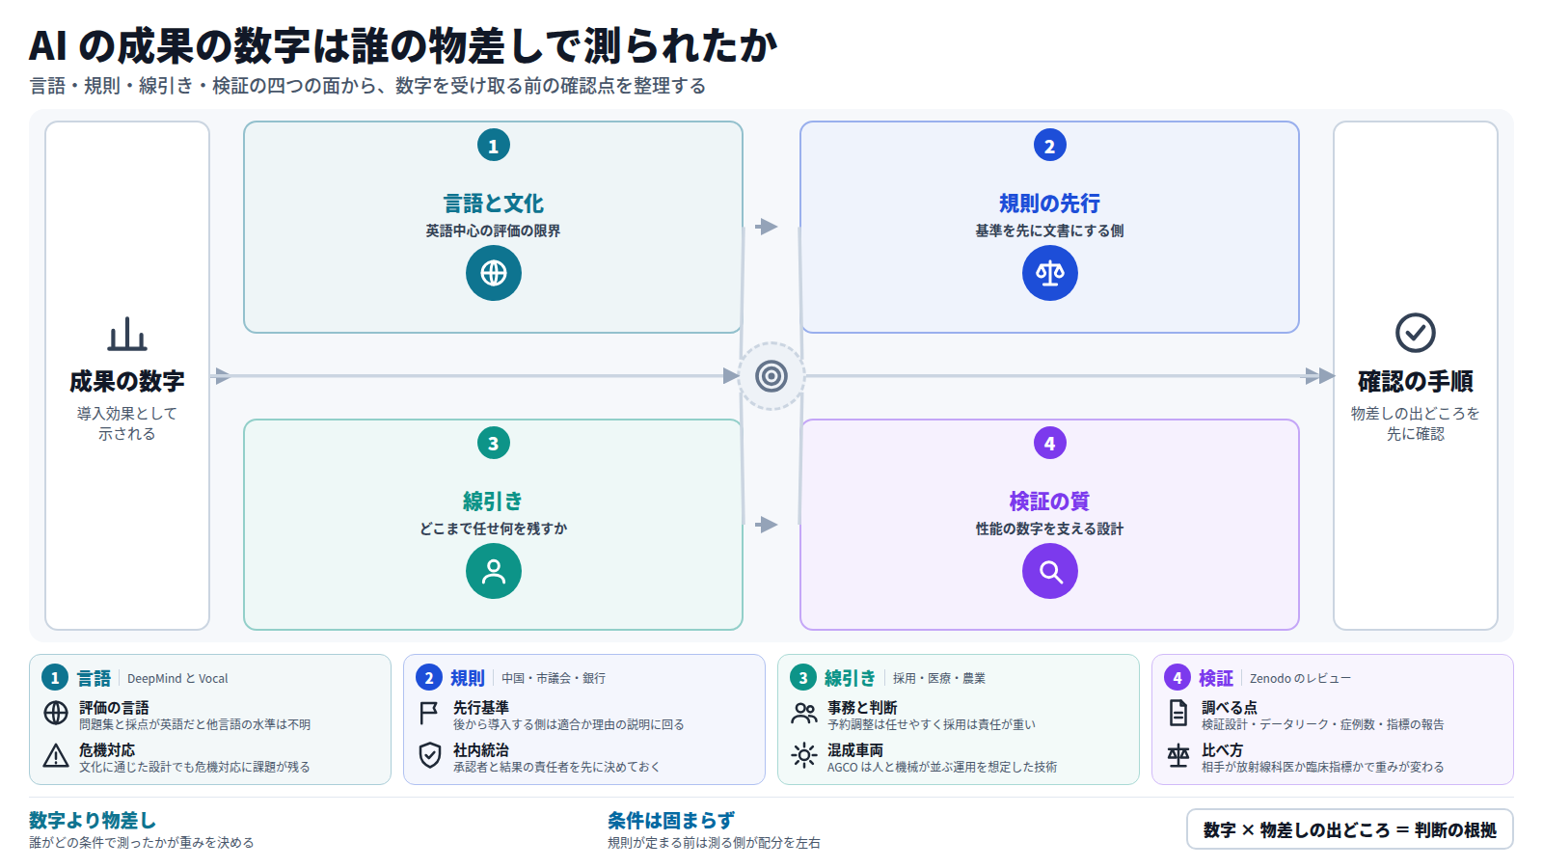Viewport: 1543px width, 868px height.
Task: Click the checkmark circle icon above 確認の手順
Action: [x=1416, y=333]
